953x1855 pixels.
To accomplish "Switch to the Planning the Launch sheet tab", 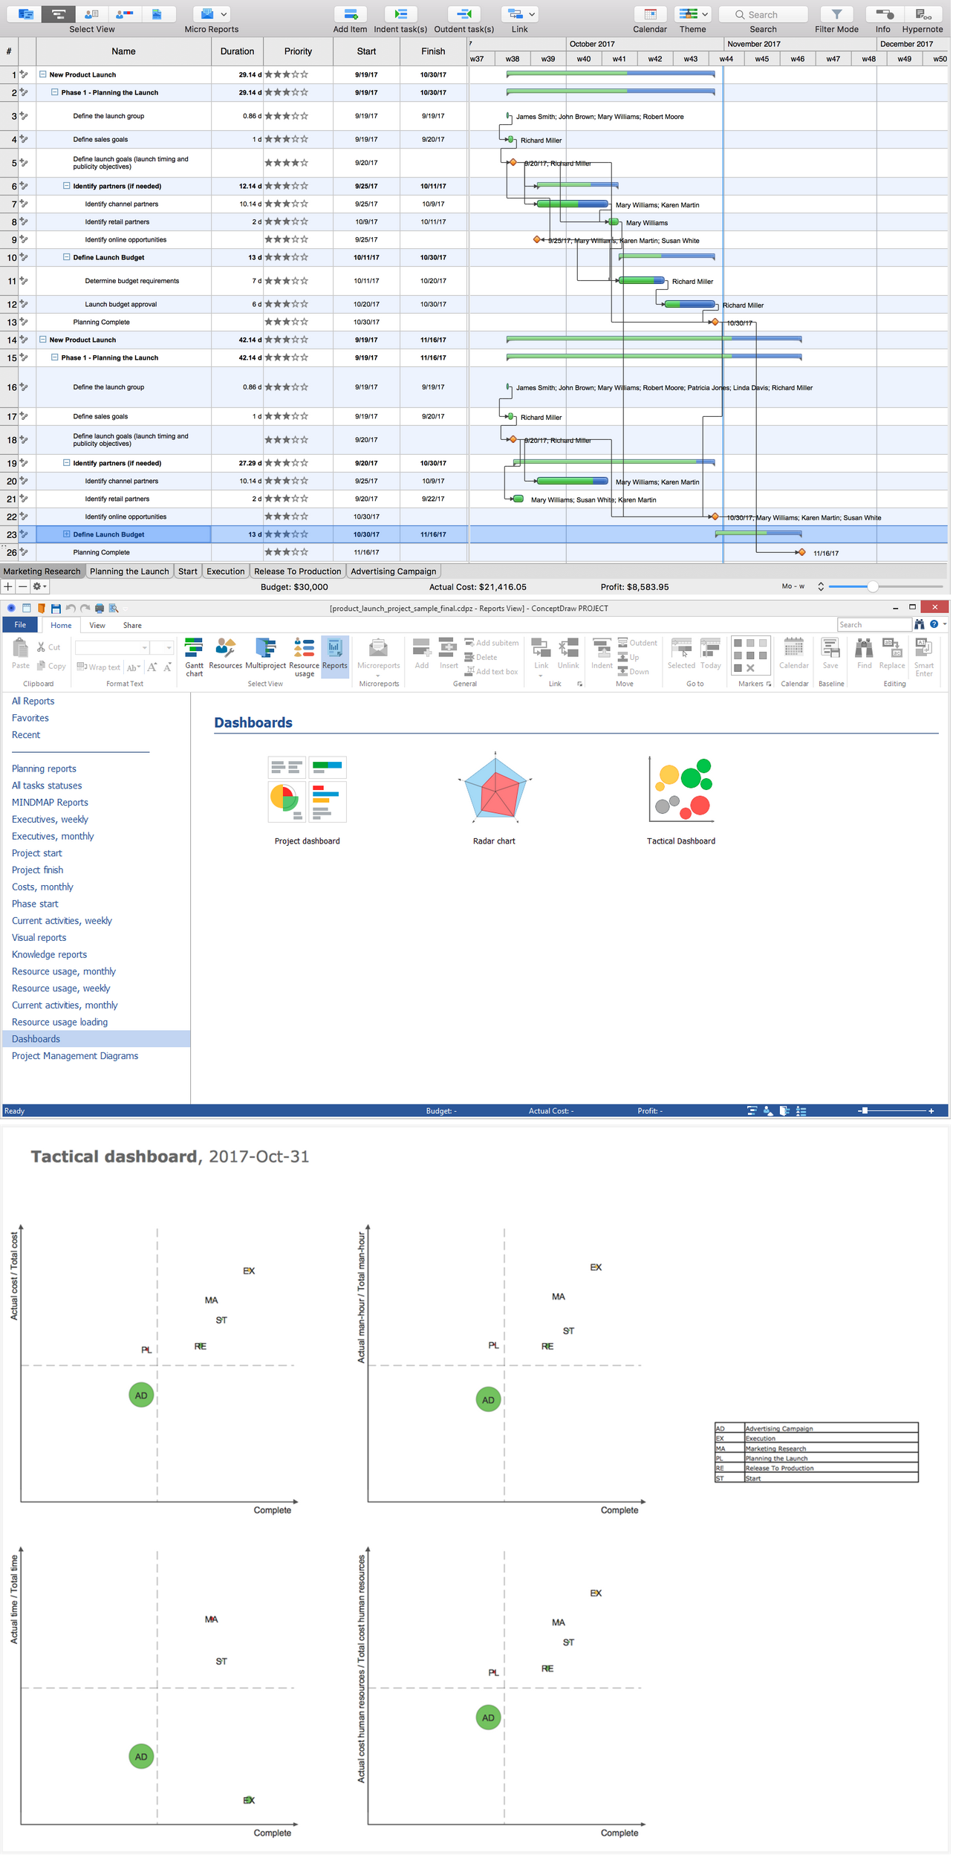I will [130, 572].
